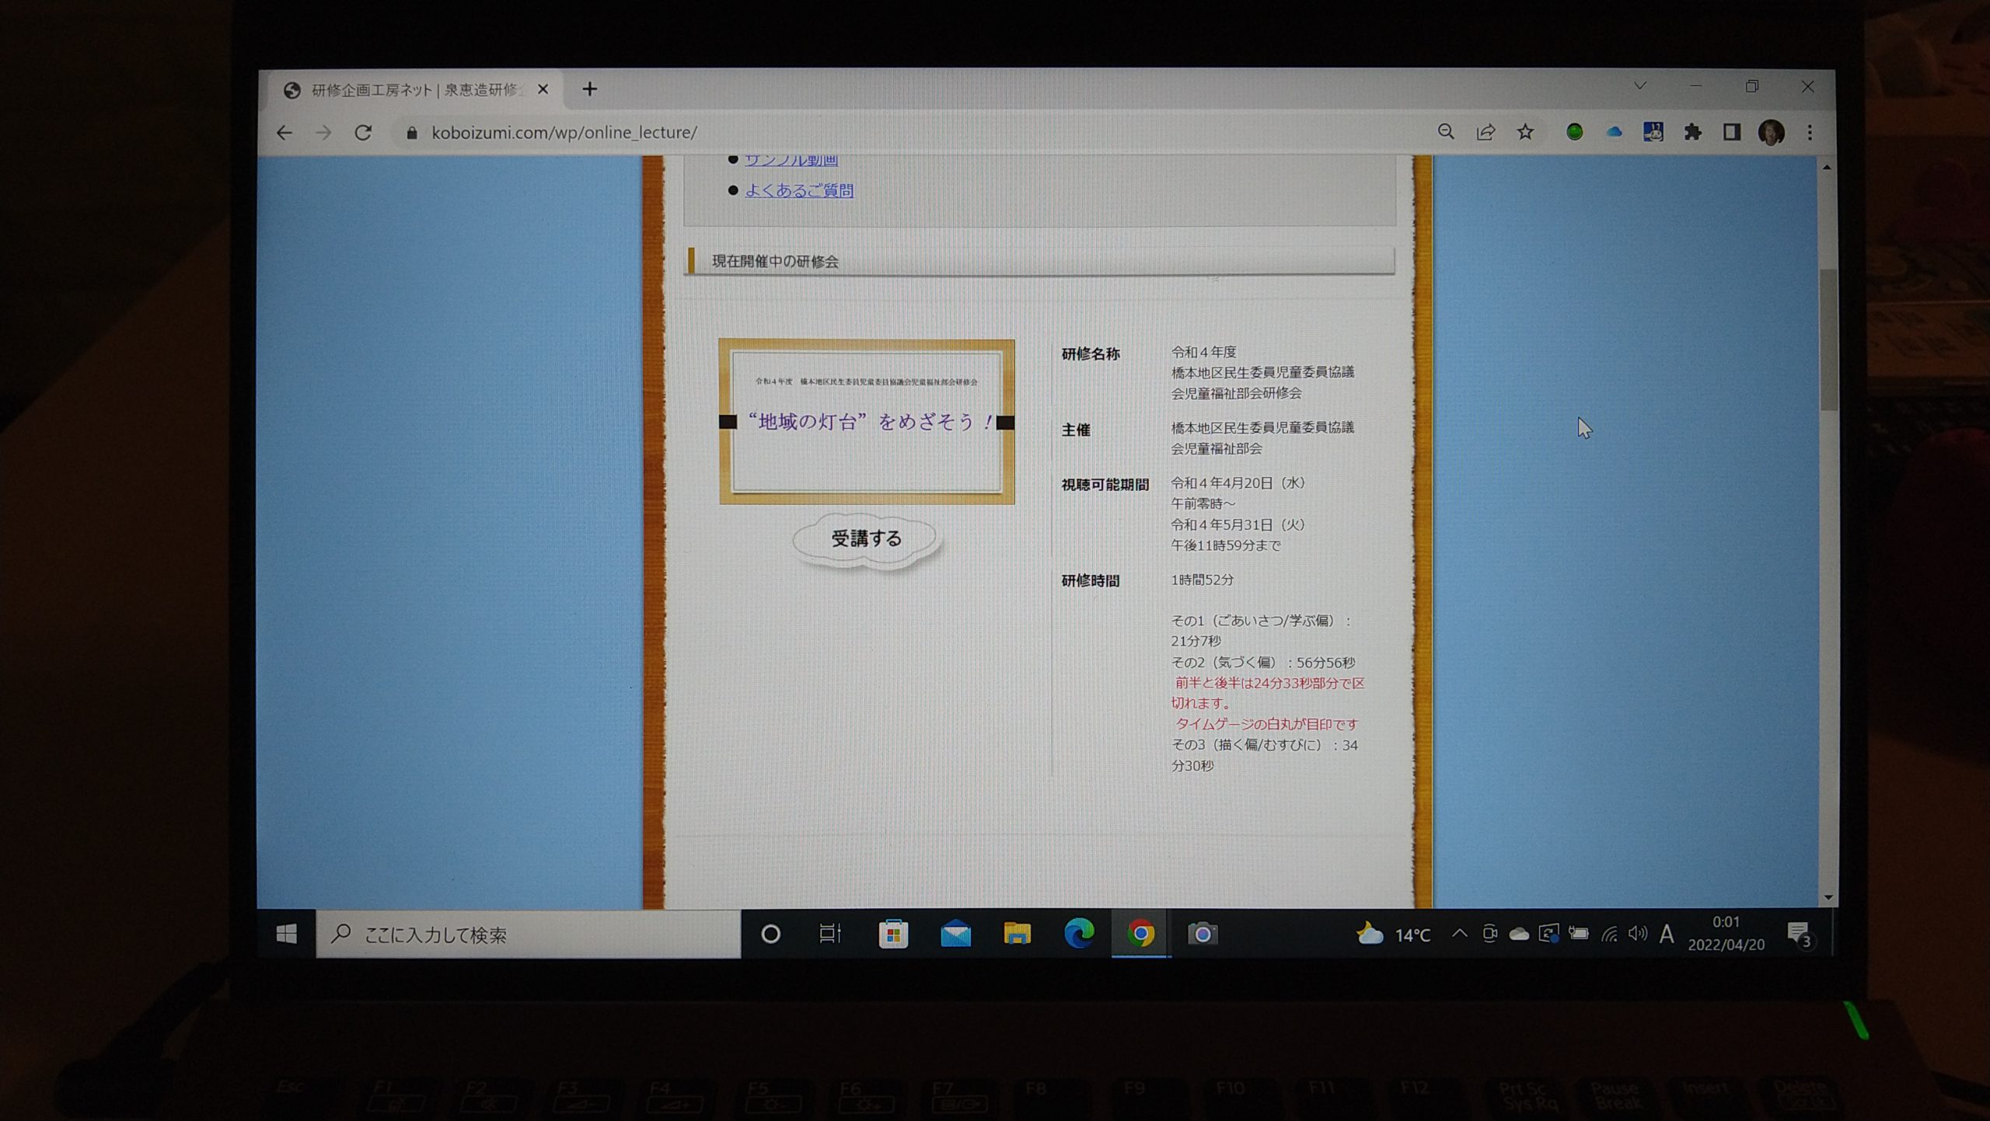
Task: Open the clock showing 0:01 2022/04/20
Action: pyautogui.click(x=1725, y=933)
